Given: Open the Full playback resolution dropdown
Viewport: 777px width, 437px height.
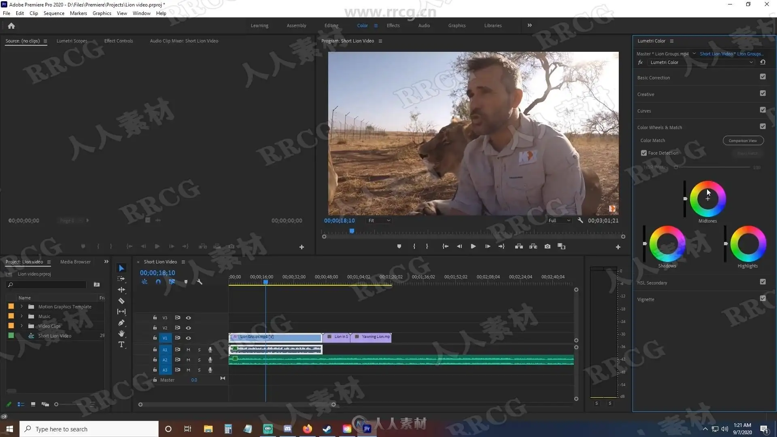Looking at the screenshot, I should pyautogui.click(x=559, y=221).
